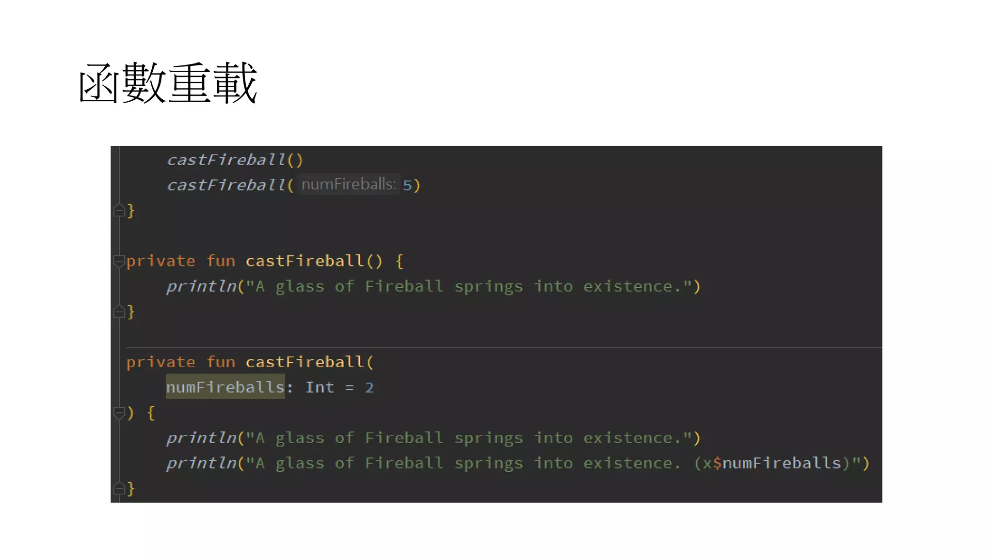Click the castFireball( call with numFireballs hint

(x=226, y=185)
